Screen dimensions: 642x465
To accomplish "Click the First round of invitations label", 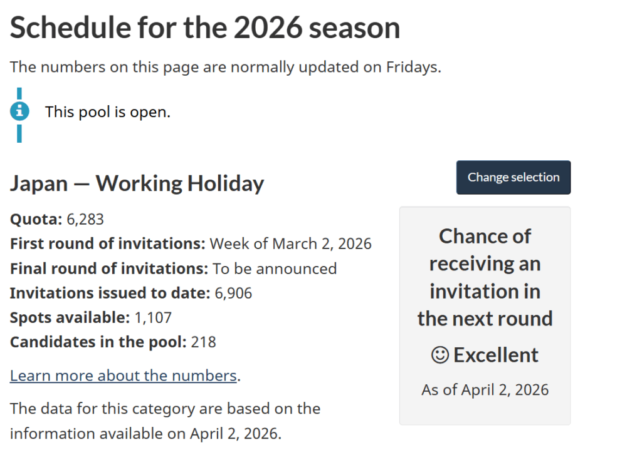I will [107, 243].
